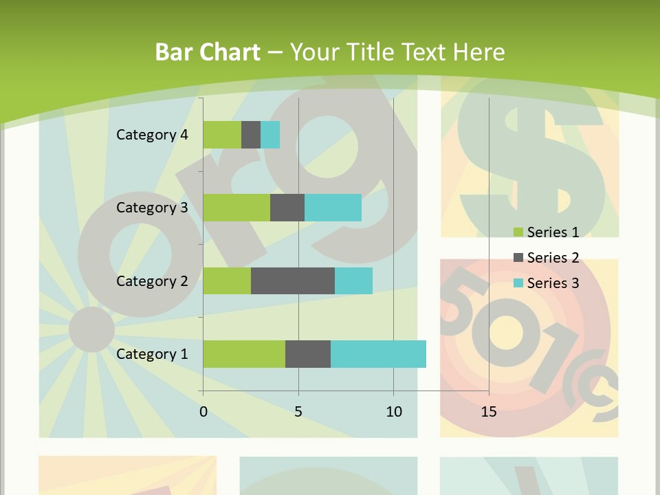The height and width of the screenshot is (495, 660).
Task: Click the gray segment of Category 2 bar
Action: [x=293, y=280]
